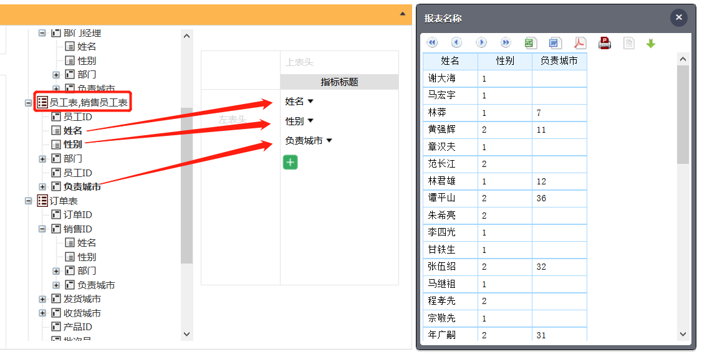The image size is (702, 357).
Task: Click report preview scrollbar up arrow
Action: click(683, 59)
